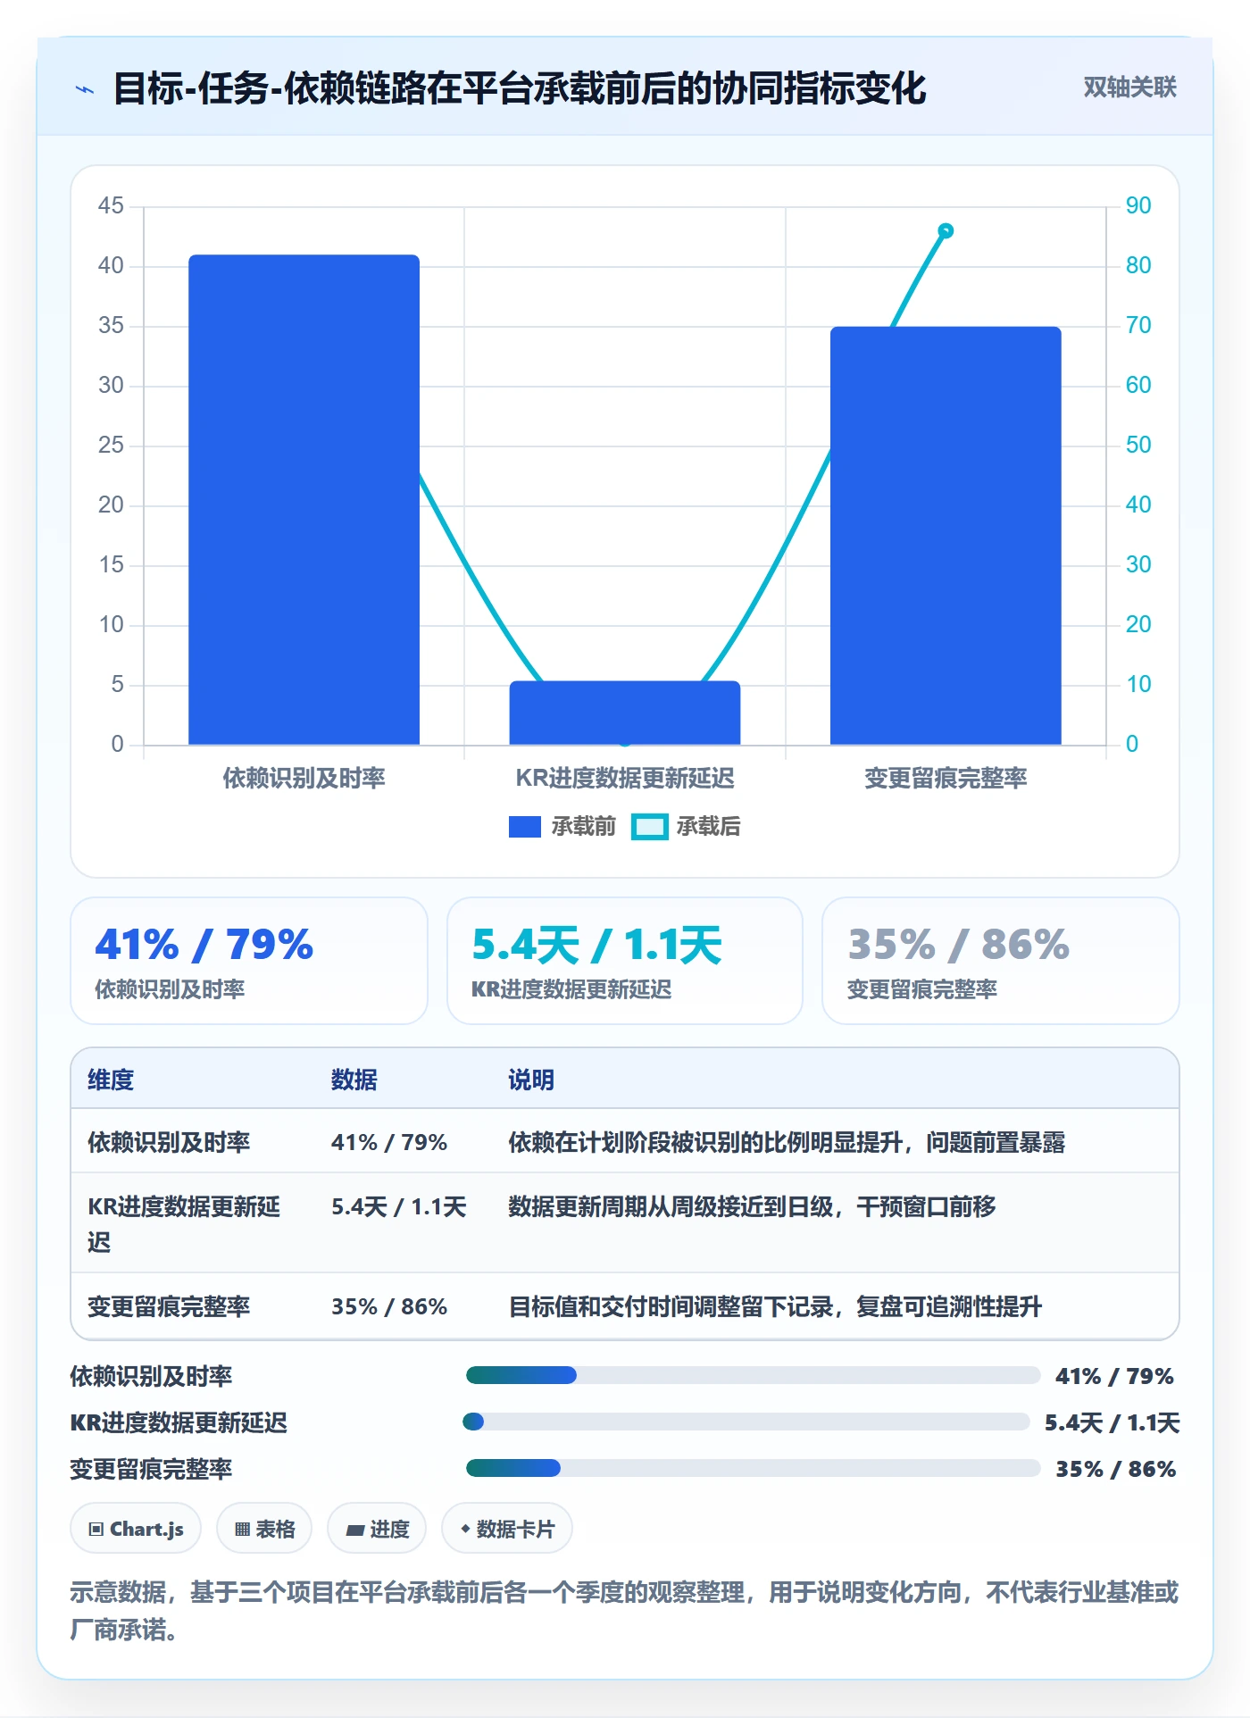Screen dimensions: 1250x1718
Task: Click the 维度 column header
Action: (111, 1080)
